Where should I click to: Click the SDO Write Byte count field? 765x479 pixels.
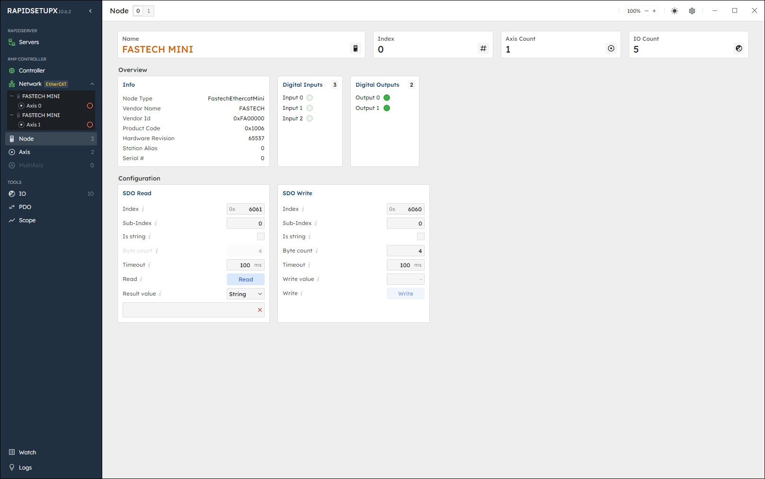click(406, 251)
